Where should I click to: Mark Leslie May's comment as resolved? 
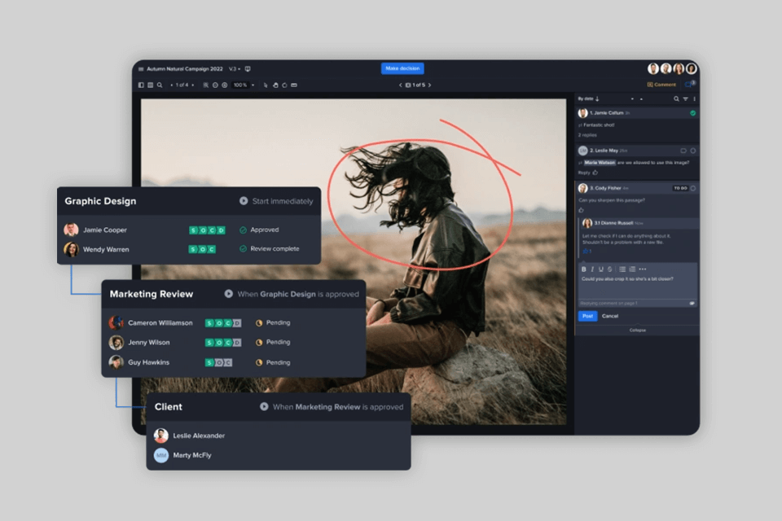(692, 151)
